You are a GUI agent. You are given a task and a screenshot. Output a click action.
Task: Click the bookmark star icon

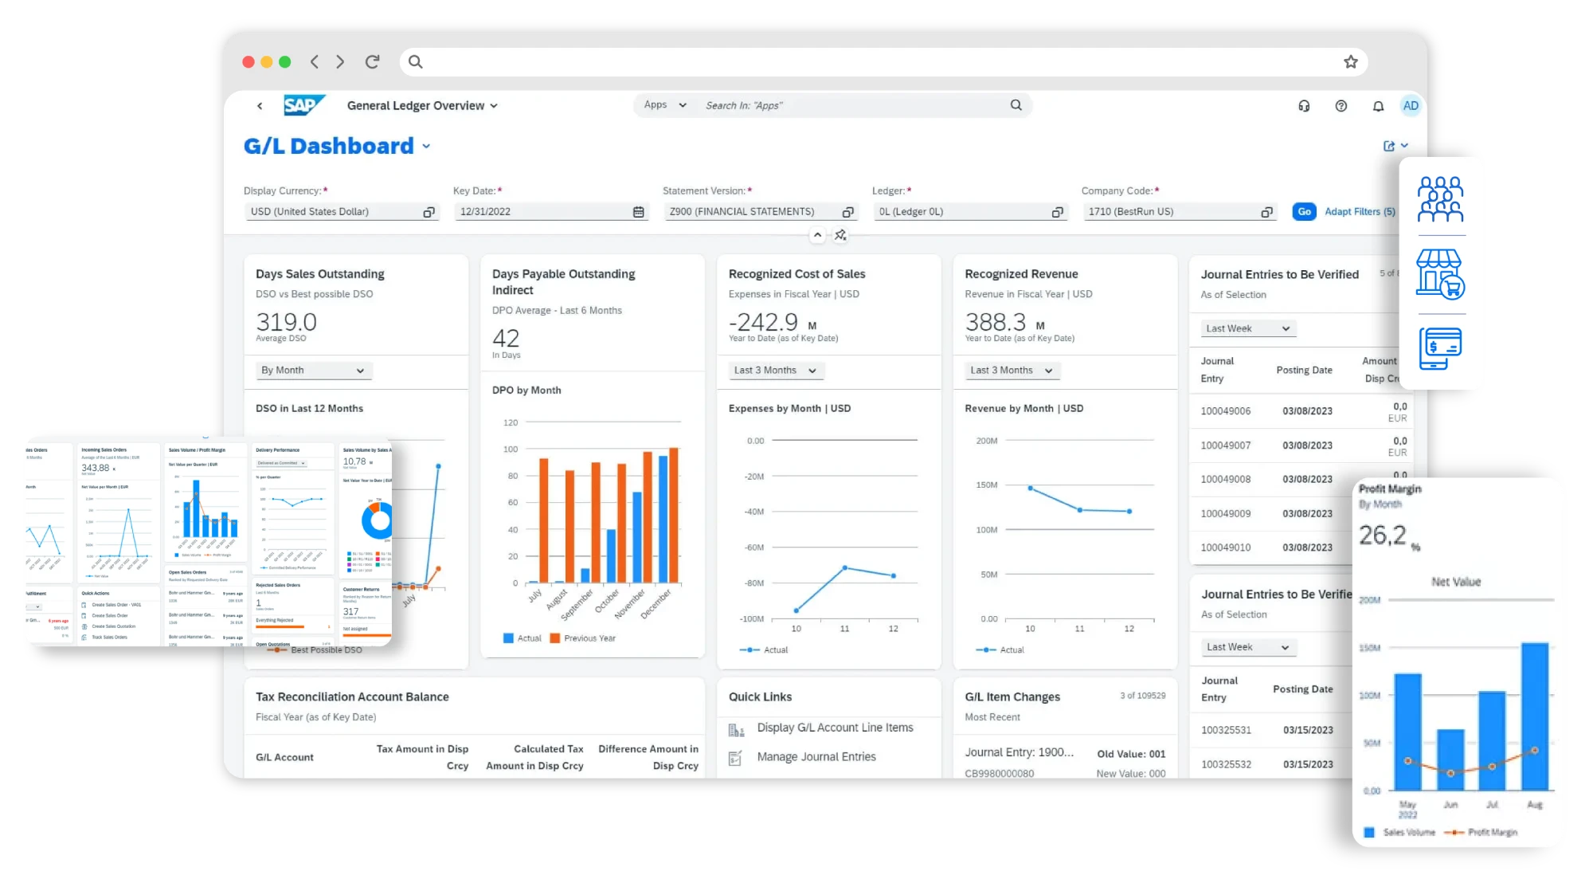pyautogui.click(x=1351, y=61)
